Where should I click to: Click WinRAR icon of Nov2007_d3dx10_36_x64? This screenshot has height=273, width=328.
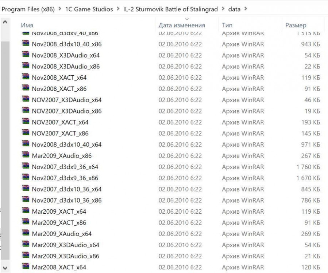click(26, 188)
